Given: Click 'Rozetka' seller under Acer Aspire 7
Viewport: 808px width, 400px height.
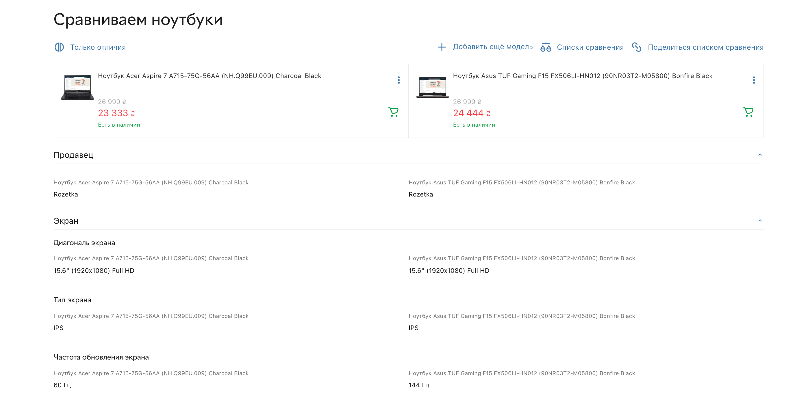Looking at the screenshot, I should pos(66,195).
